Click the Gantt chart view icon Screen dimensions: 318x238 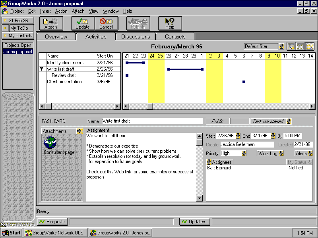[x=310, y=46]
